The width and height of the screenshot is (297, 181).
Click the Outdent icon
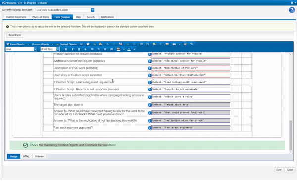(x=141, y=44)
